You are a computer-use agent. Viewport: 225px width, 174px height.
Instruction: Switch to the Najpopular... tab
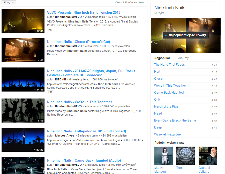(x=164, y=58)
